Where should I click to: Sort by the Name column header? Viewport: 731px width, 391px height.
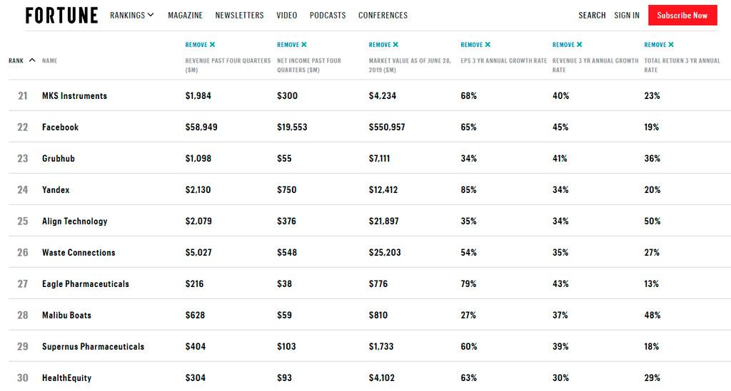tap(49, 61)
